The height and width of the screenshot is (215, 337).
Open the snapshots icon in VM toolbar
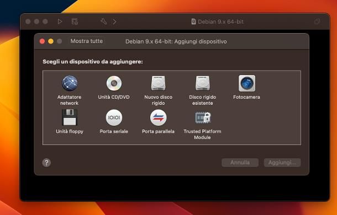(x=75, y=21)
